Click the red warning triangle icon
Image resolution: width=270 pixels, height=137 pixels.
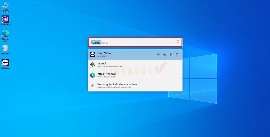pos(93,85)
